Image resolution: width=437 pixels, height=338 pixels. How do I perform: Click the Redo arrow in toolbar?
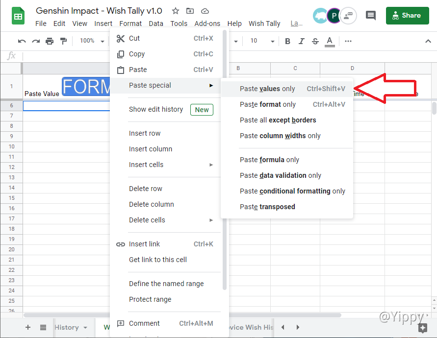[x=35, y=41]
